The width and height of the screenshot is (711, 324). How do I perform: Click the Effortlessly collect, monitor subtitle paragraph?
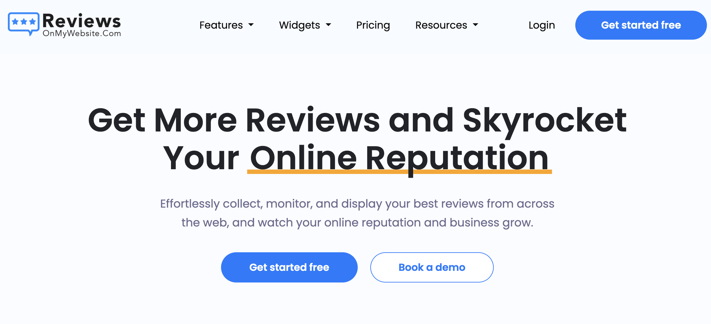[x=357, y=213]
